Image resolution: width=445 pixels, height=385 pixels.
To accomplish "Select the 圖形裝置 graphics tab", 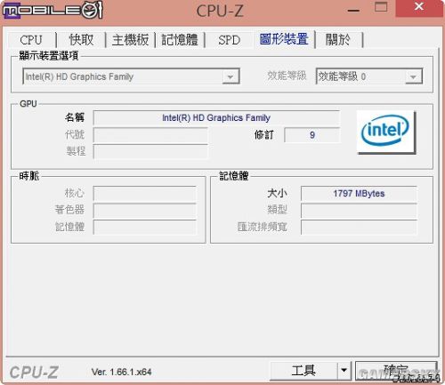I will pyautogui.click(x=284, y=39).
